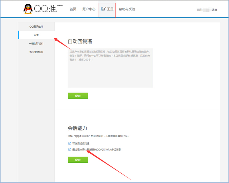This screenshot has width=229, height=183.
Task: Click the 退出 logout link
Action: tap(214, 10)
